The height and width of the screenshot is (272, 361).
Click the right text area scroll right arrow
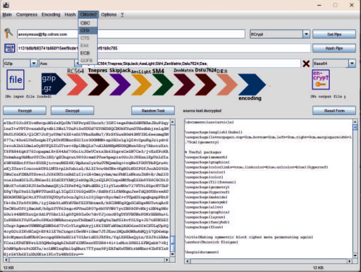350,261
